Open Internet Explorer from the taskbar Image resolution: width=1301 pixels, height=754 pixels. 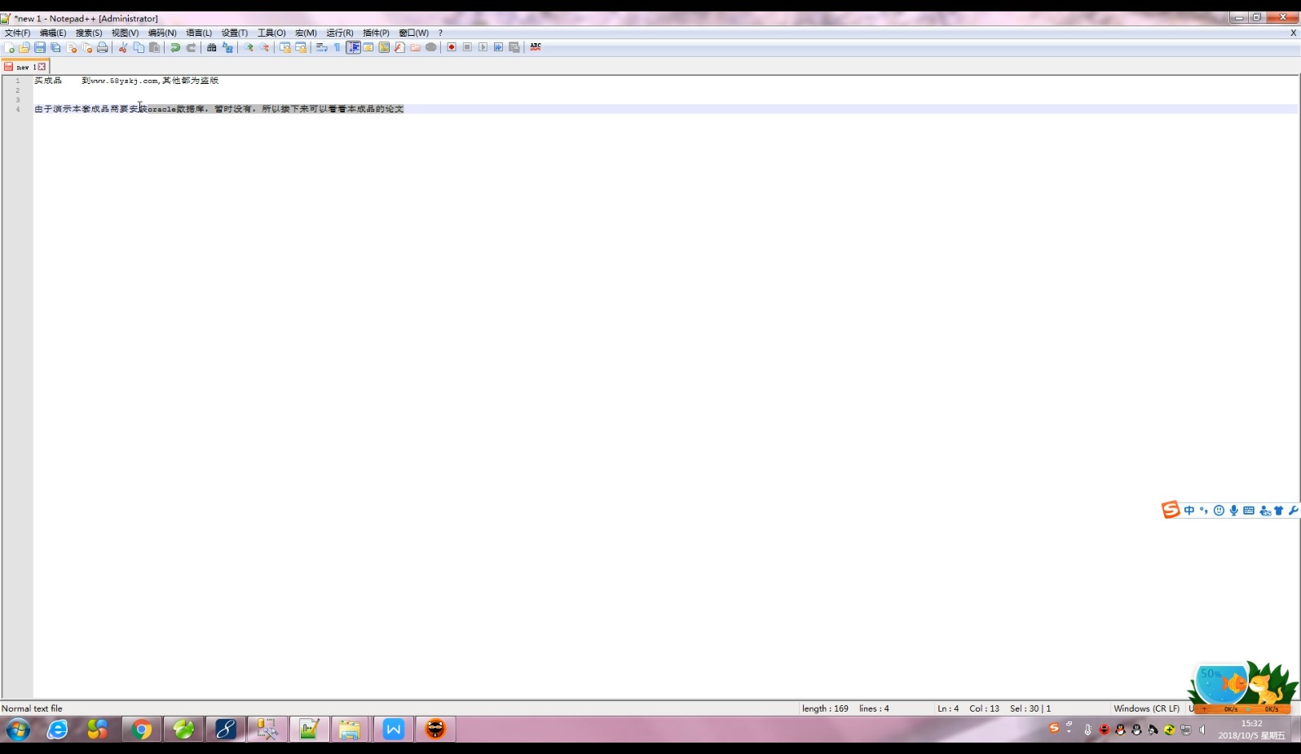(x=57, y=730)
